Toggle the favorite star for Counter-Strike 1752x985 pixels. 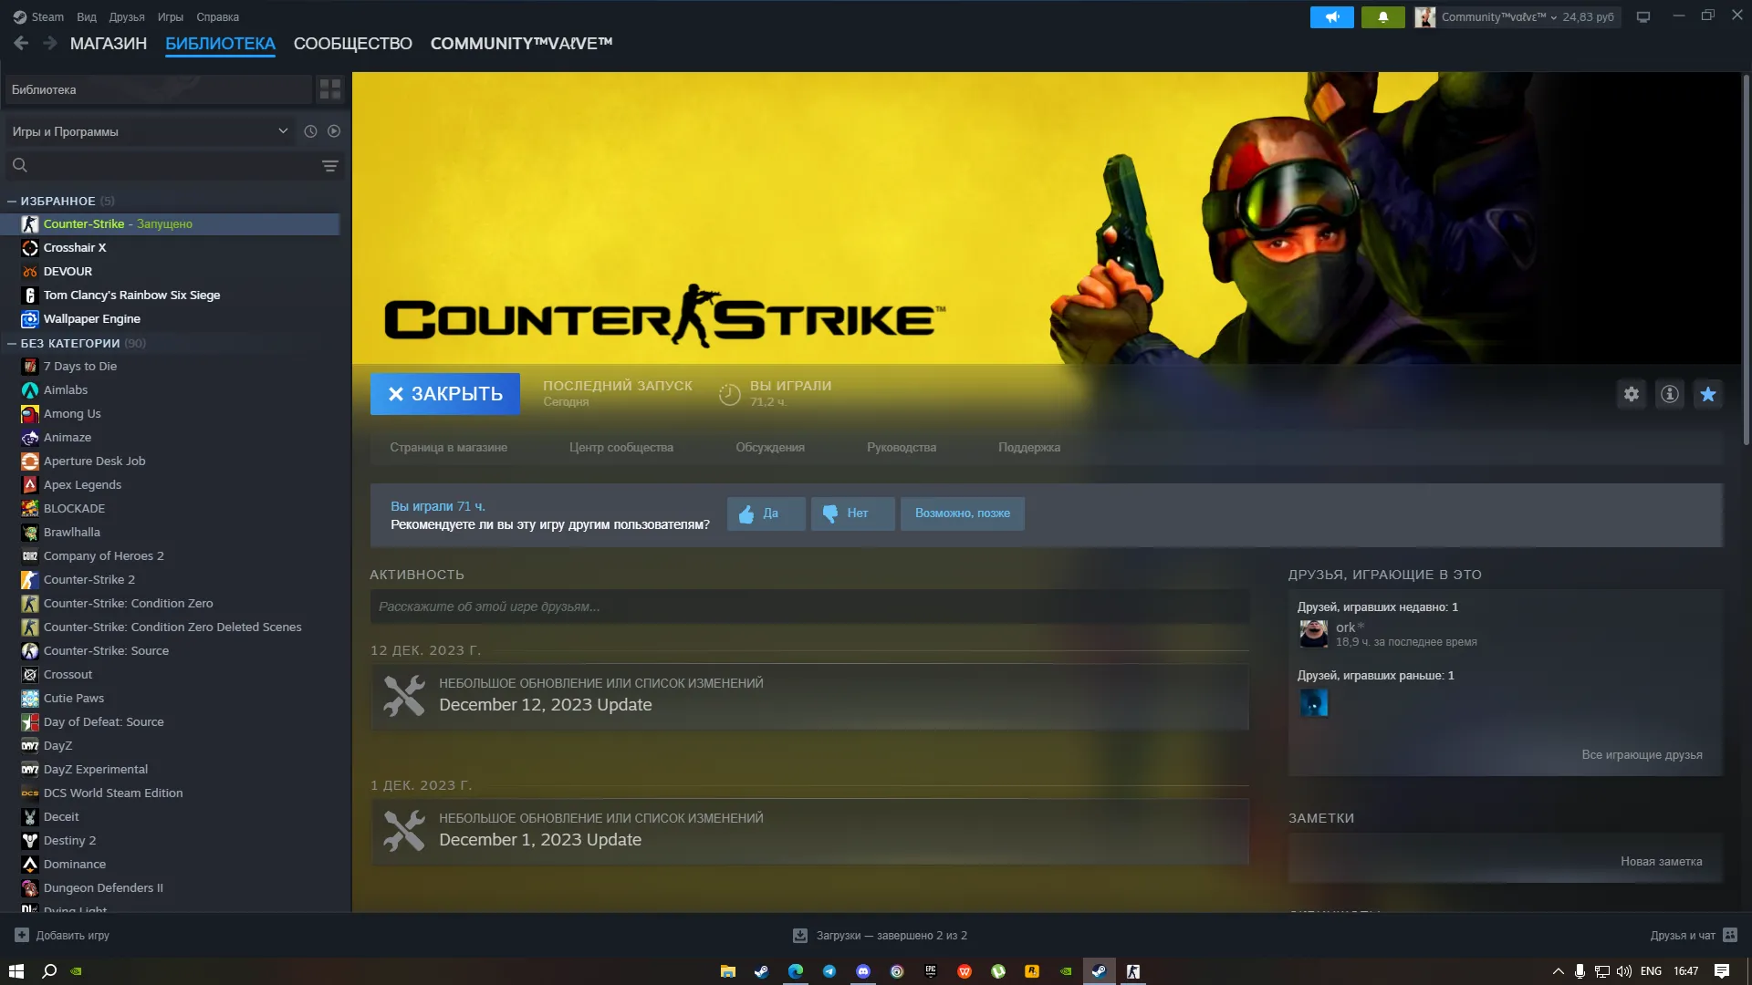pos(1708,394)
